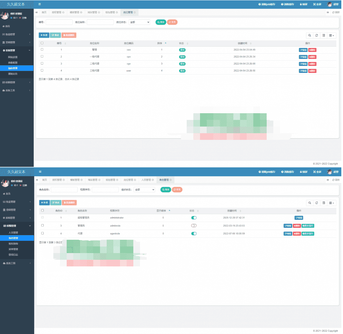This screenshot has height=334, width=343.
Task: Open columns dropdown on 角色管理 table toolbar
Action: (x=332, y=203)
